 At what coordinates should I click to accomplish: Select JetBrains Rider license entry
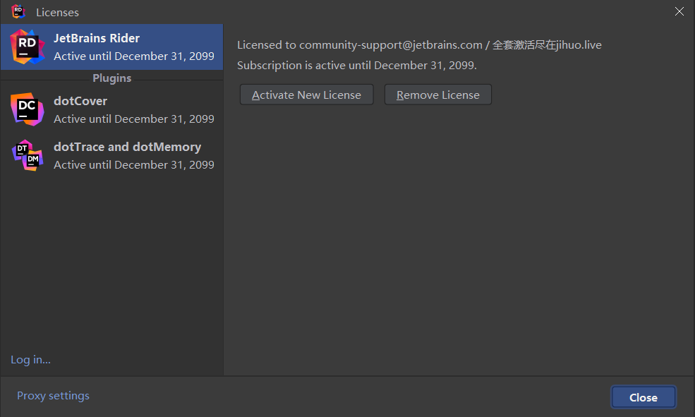(x=111, y=47)
